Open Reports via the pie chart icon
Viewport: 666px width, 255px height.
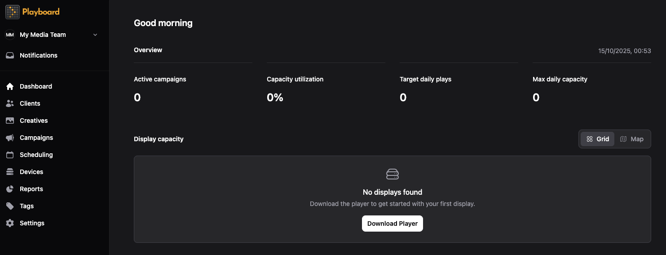coord(10,189)
